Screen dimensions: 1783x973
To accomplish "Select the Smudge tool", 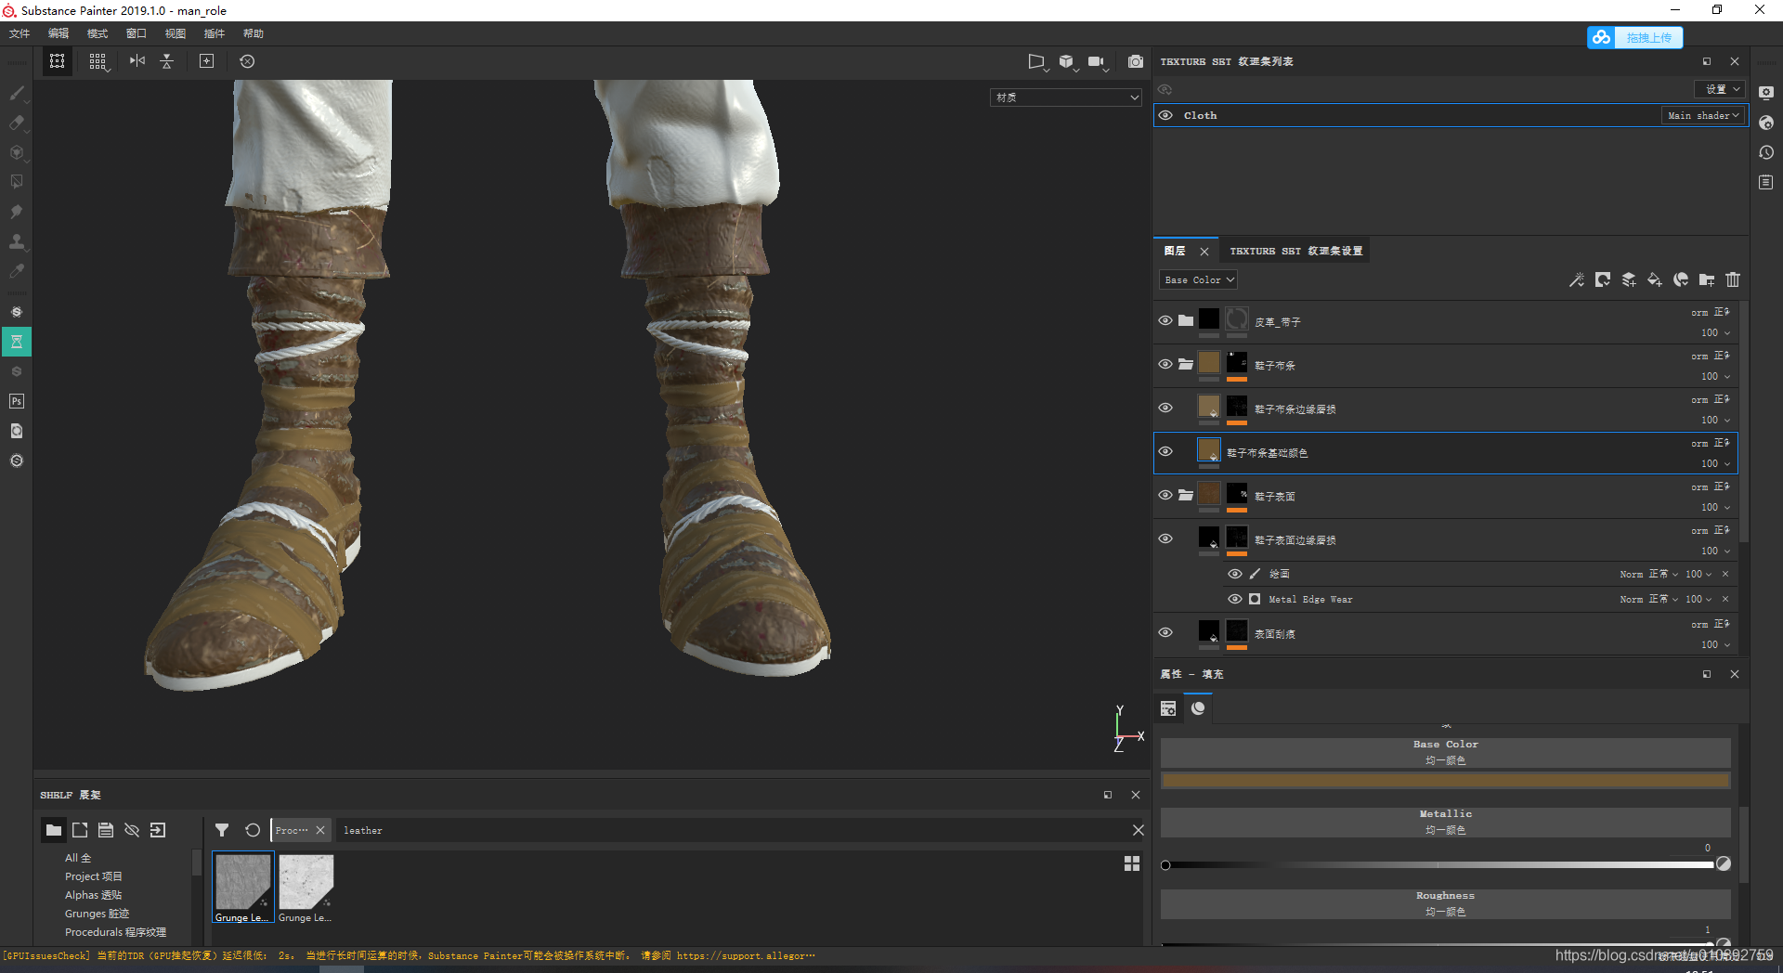I will click(17, 212).
